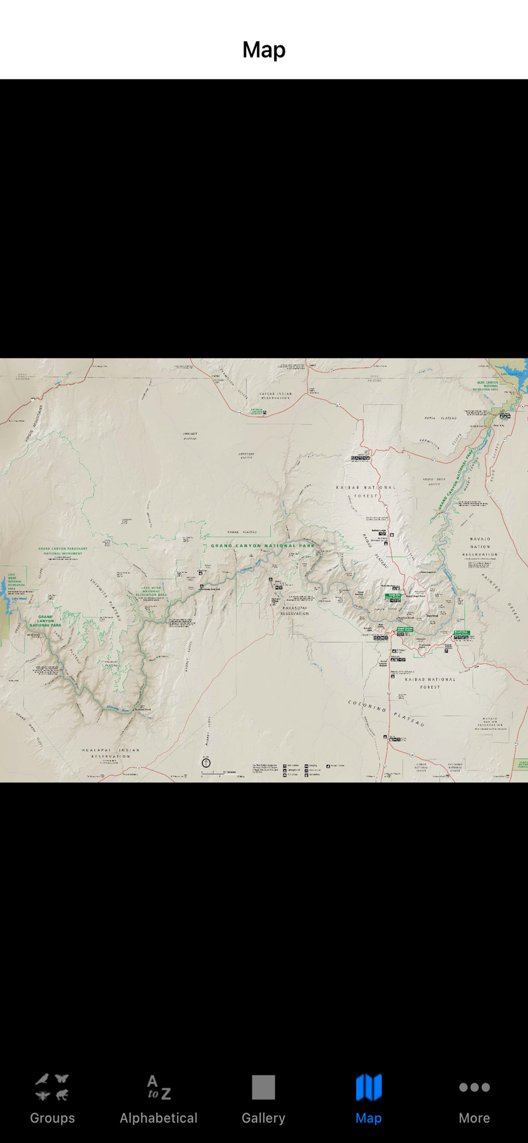Tap the KAIBAB INDIAN RESERVATION label
The height and width of the screenshot is (1143, 528).
coord(276,395)
